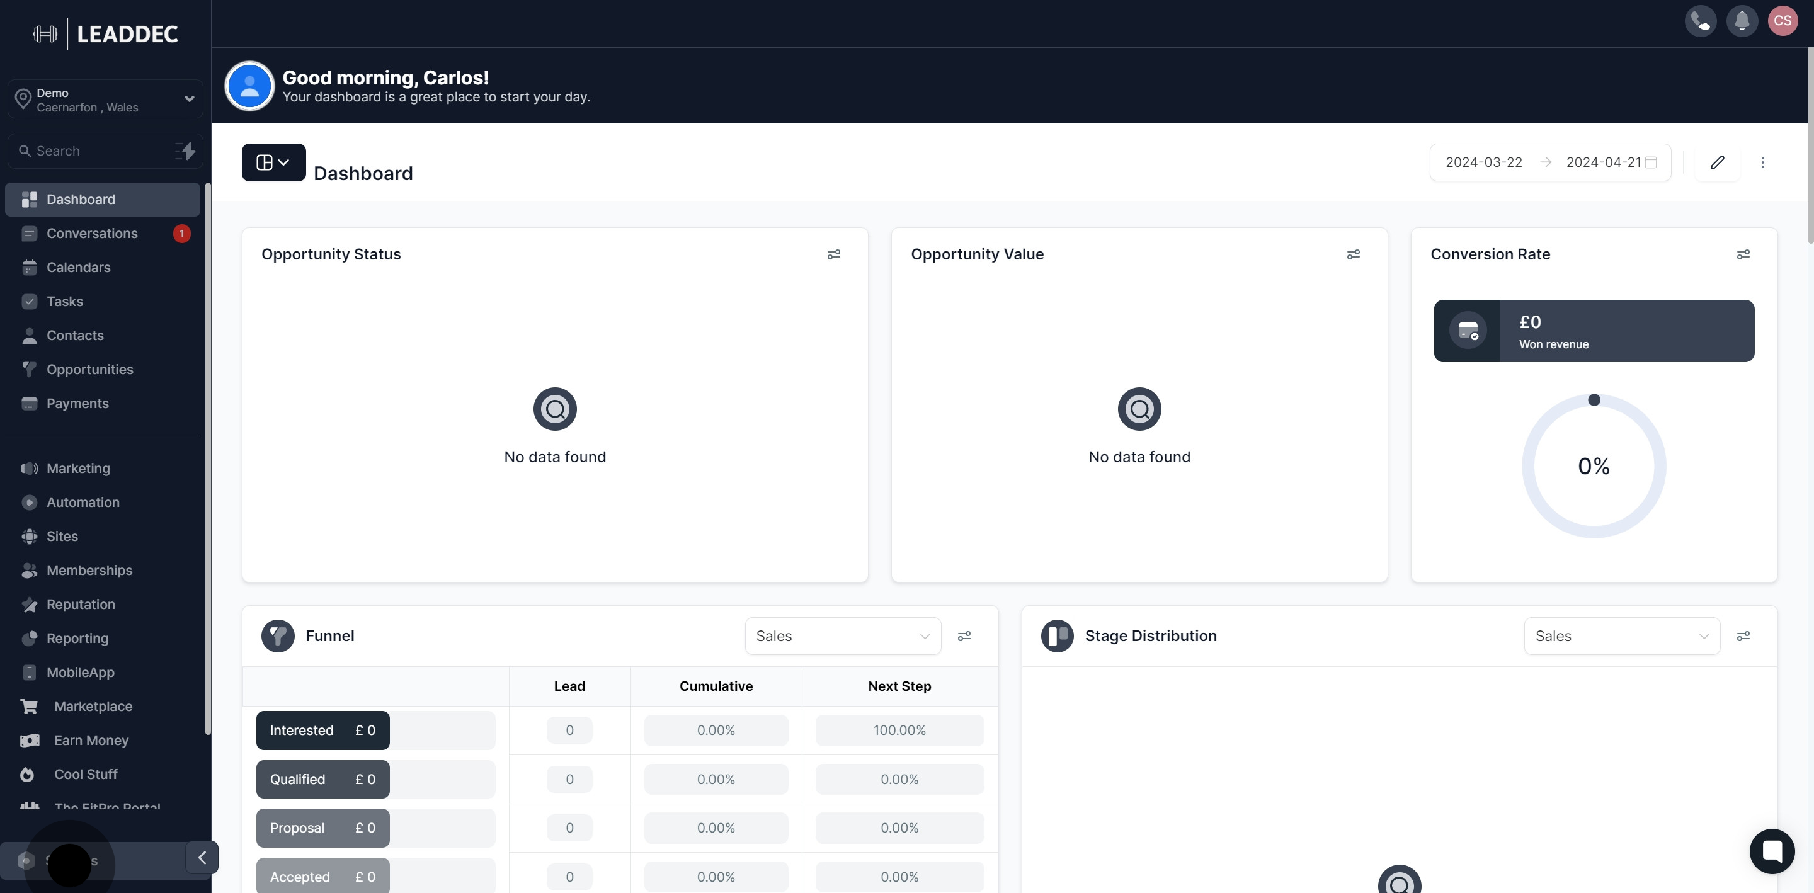The width and height of the screenshot is (1814, 893).
Task: Open Opportunity Status filter settings icon
Action: point(834,254)
